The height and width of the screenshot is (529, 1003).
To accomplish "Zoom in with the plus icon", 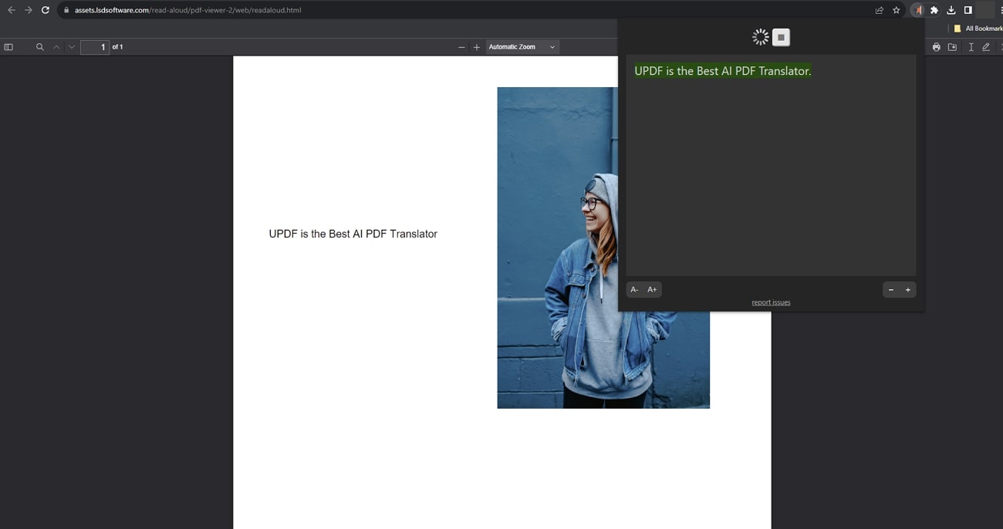I will 477,47.
